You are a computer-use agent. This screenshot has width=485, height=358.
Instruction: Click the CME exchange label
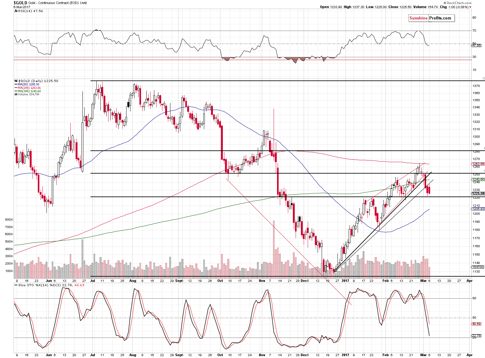click(x=84, y=3)
